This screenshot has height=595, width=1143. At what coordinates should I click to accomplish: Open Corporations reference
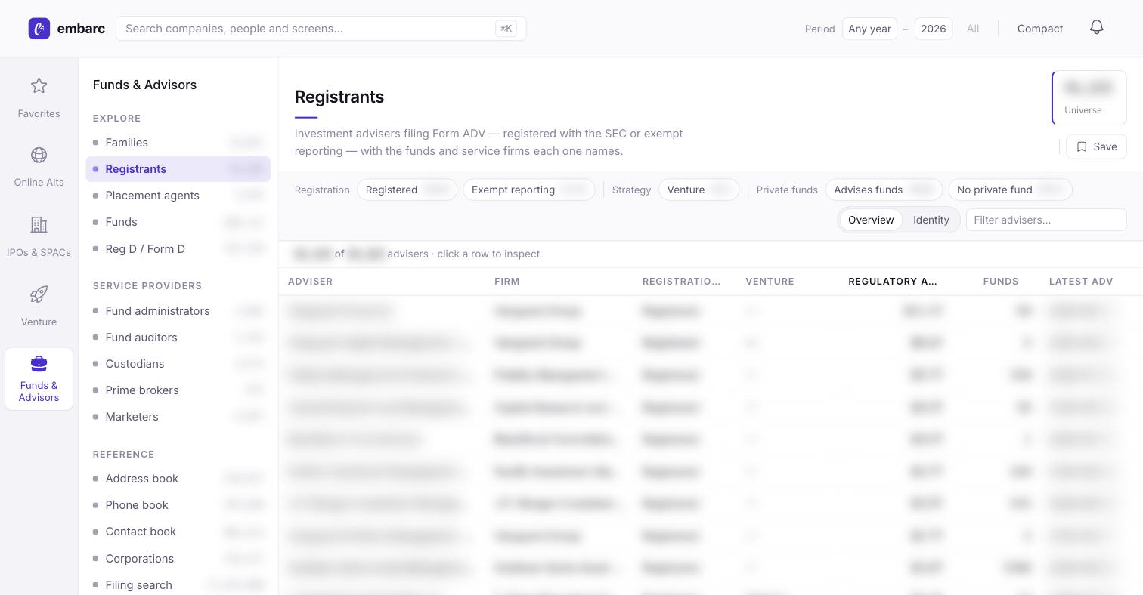[x=178, y=559]
